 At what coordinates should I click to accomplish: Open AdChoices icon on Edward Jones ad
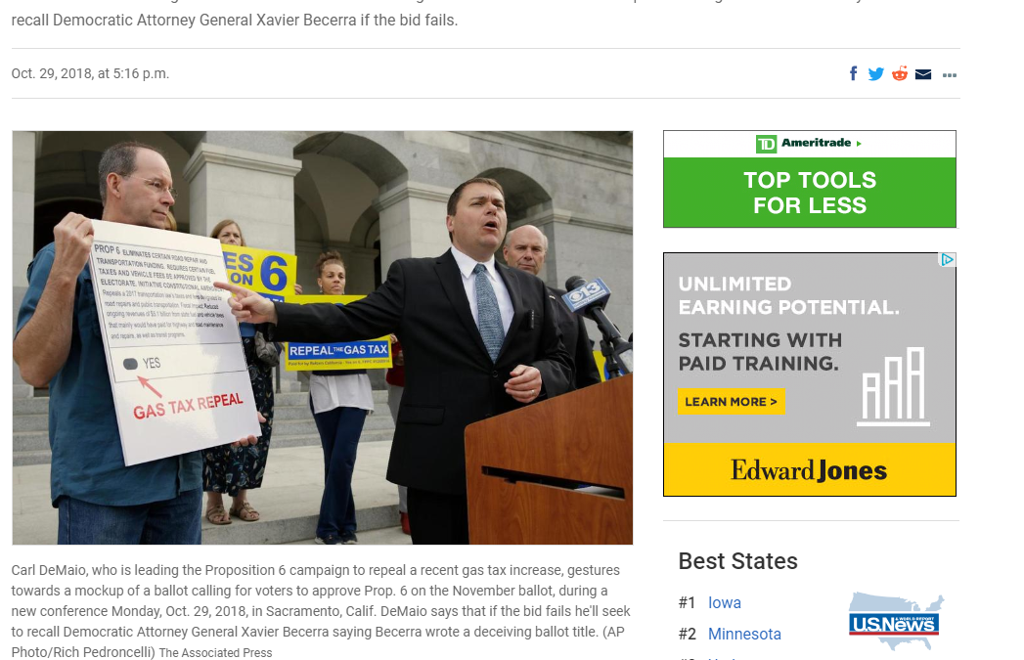point(947,260)
